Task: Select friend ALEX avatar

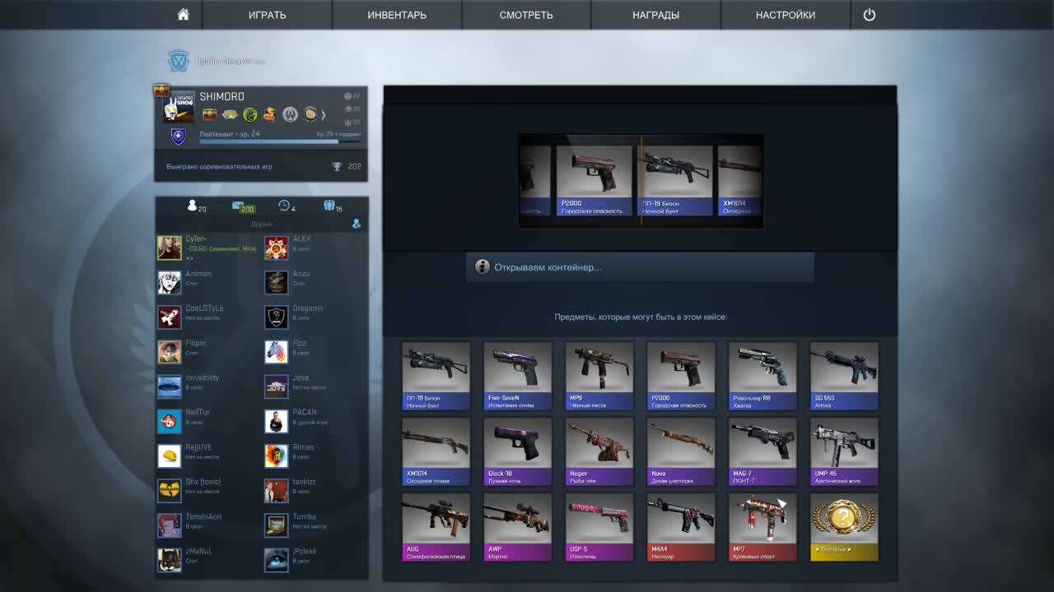Action: (276, 247)
